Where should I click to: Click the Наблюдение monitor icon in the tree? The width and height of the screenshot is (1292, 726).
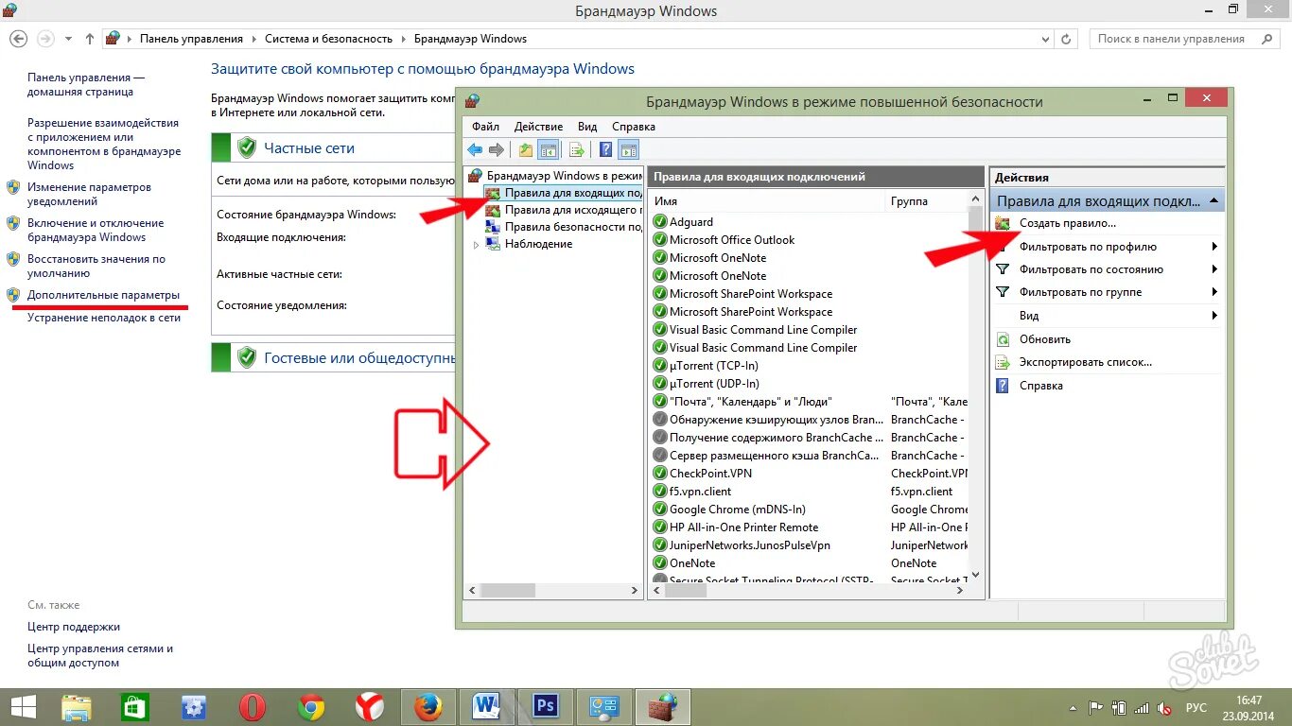coord(492,244)
